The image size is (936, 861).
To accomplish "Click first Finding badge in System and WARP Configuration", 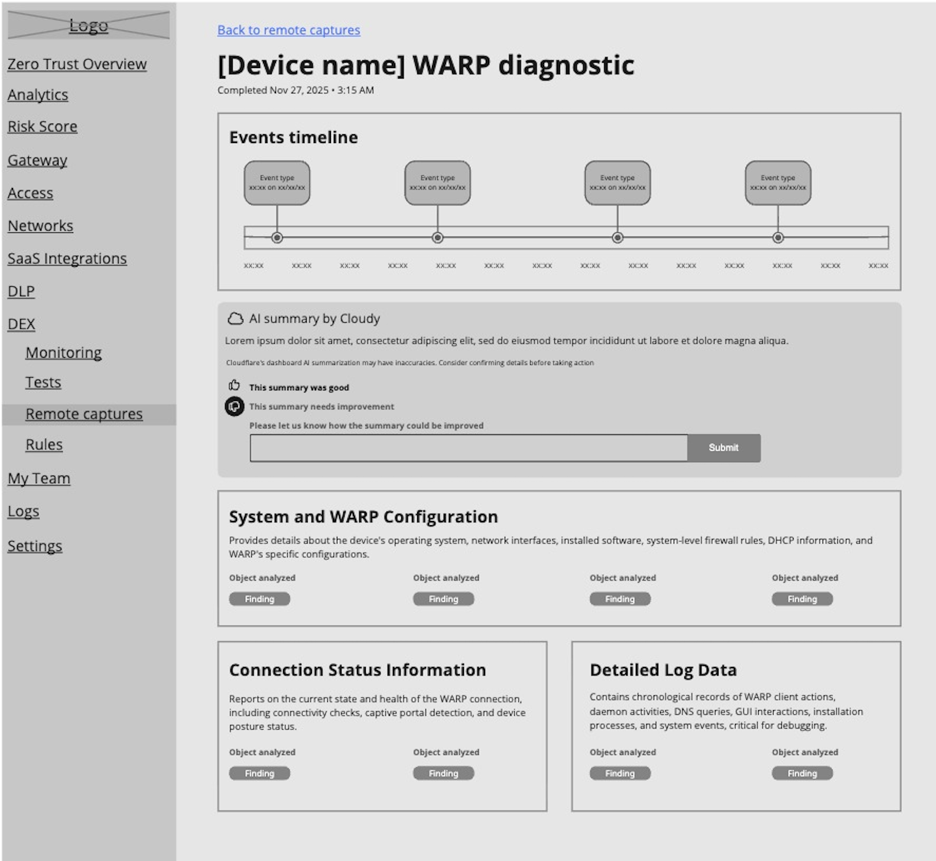I will 259,599.
